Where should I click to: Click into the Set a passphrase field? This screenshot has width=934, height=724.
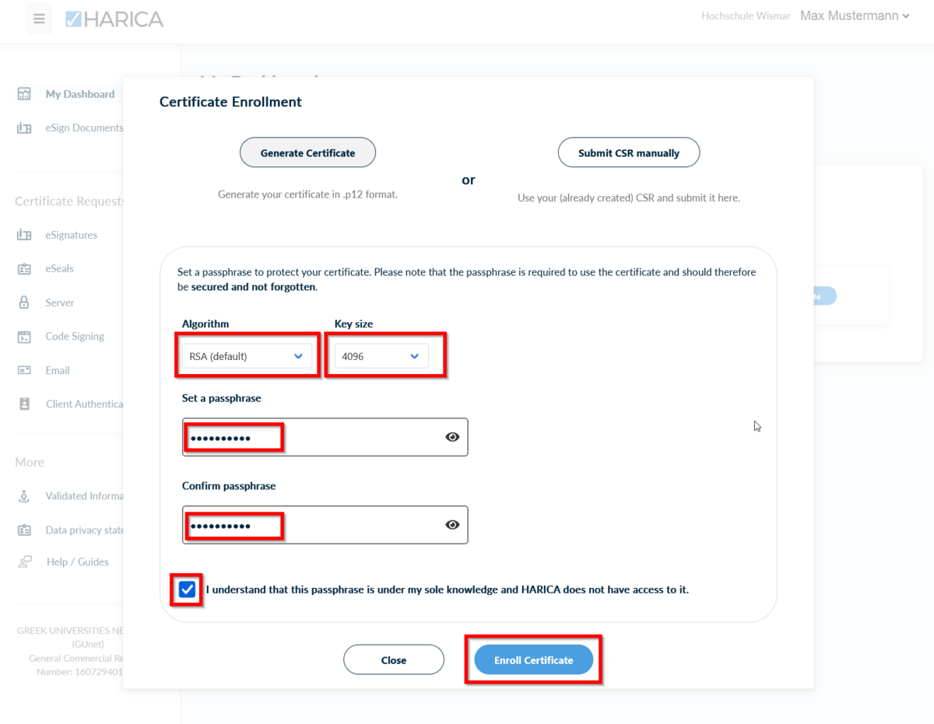pos(311,437)
